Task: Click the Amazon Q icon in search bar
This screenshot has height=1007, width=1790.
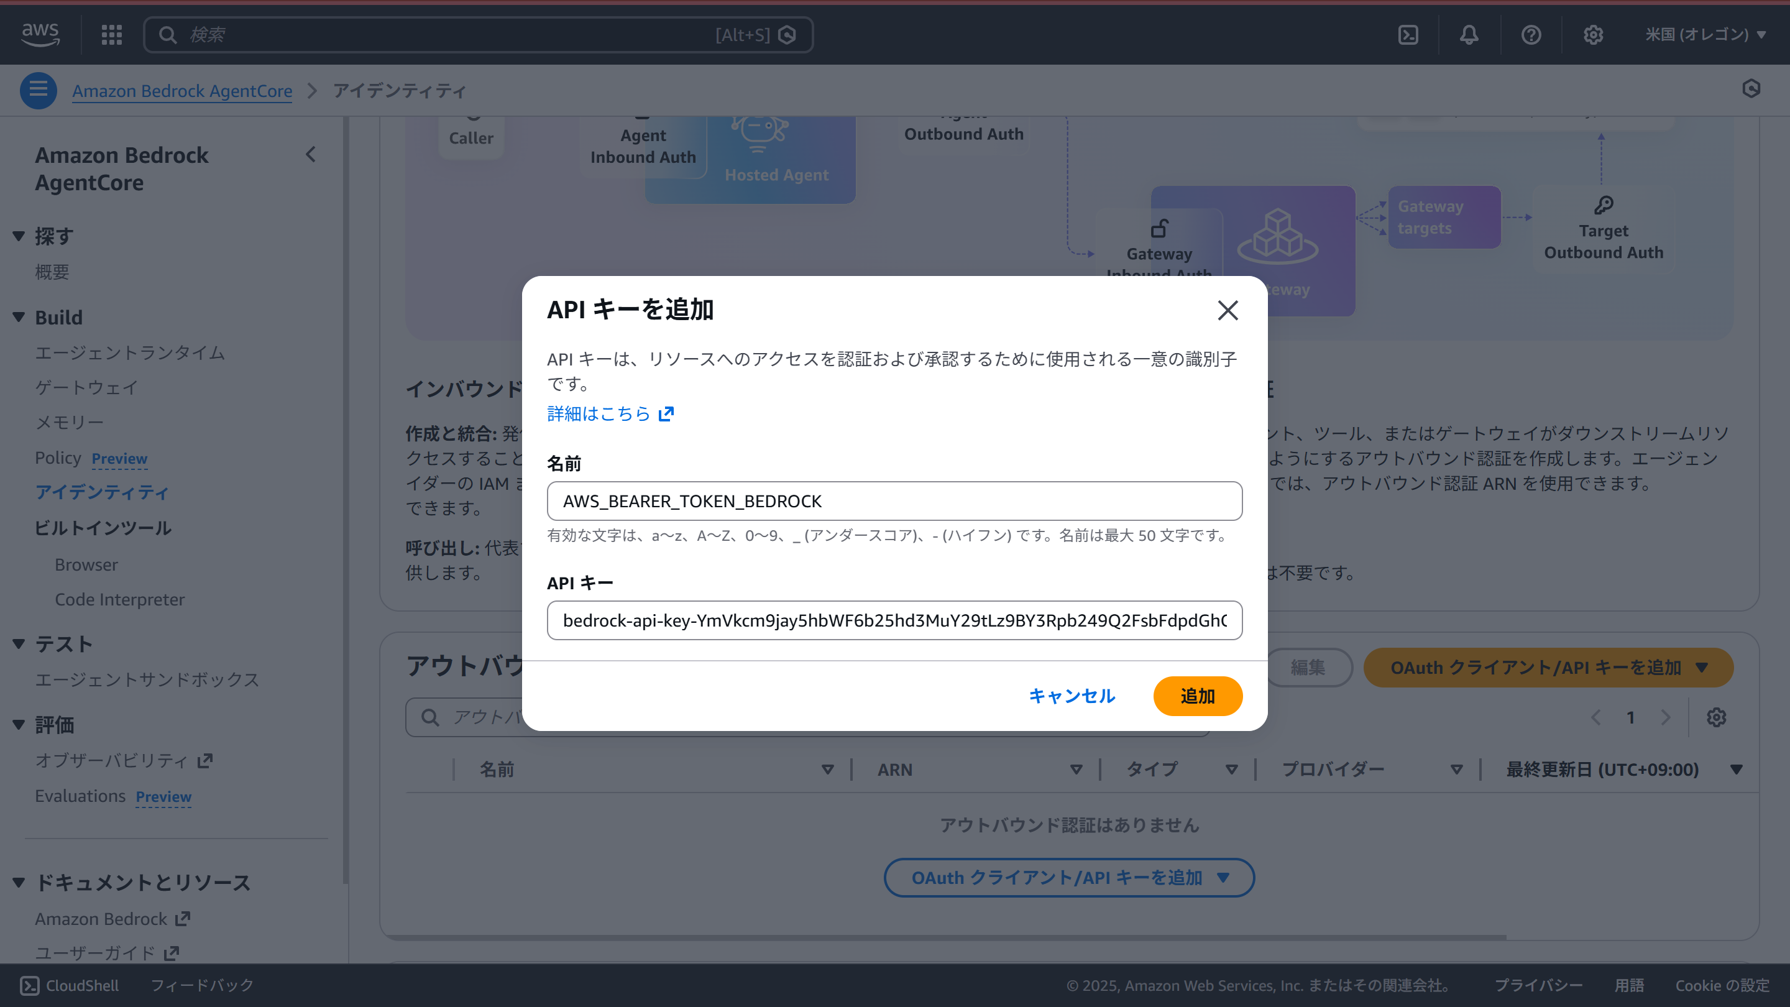Action: (787, 35)
